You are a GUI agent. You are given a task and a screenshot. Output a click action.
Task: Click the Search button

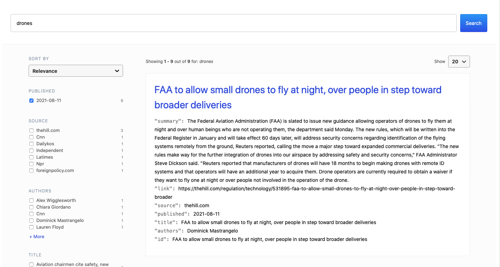point(473,23)
